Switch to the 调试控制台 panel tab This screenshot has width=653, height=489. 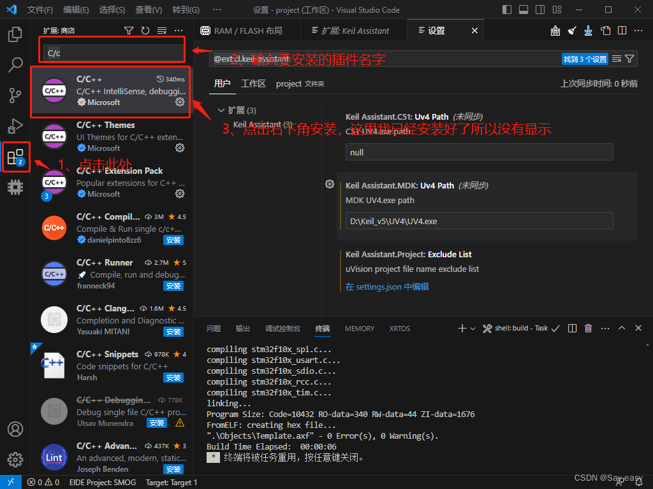click(282, 329)
